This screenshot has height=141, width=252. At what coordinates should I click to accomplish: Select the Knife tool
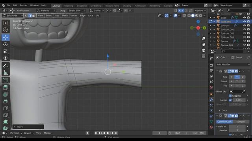tap(6, 115)
